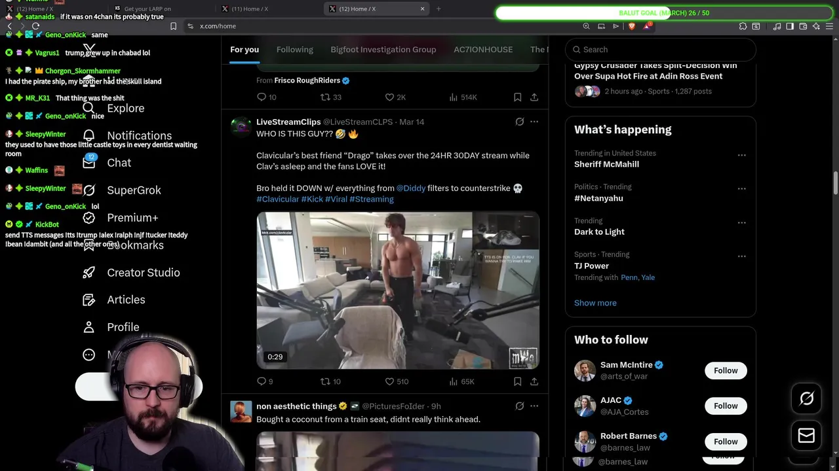Toggle the browser sidebar panel icon
839x471 pixels.
(x=790, y=26)
